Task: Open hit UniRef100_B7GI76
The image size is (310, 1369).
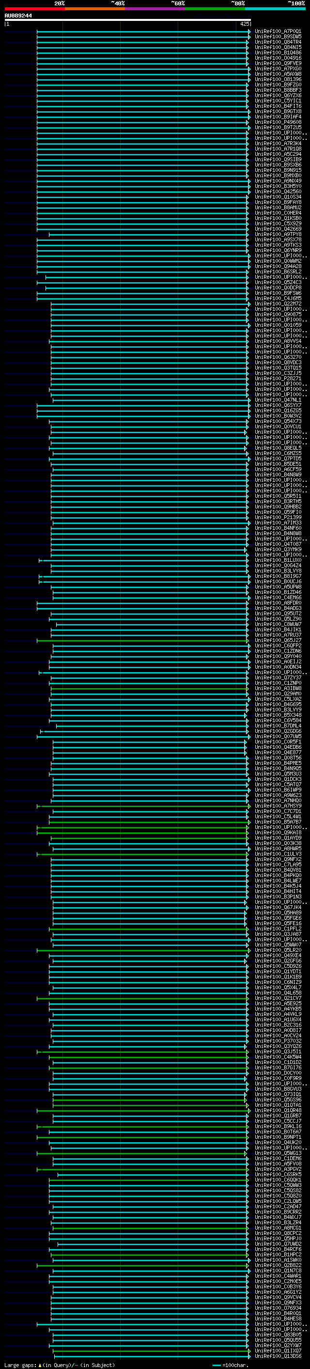Action: click(278, 1068)
